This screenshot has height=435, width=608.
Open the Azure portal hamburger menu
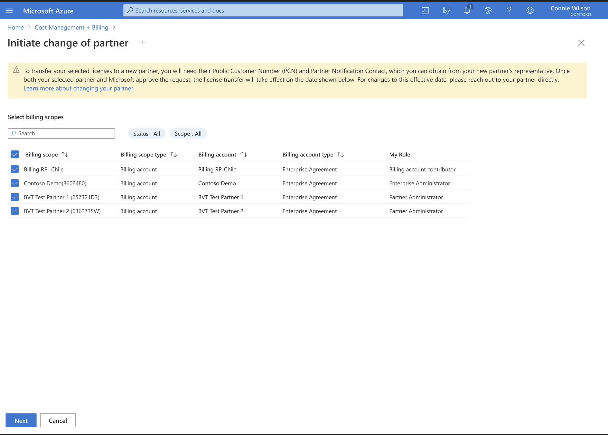point(9,11)
